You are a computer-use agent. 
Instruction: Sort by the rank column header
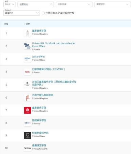[x=6, y=24]
